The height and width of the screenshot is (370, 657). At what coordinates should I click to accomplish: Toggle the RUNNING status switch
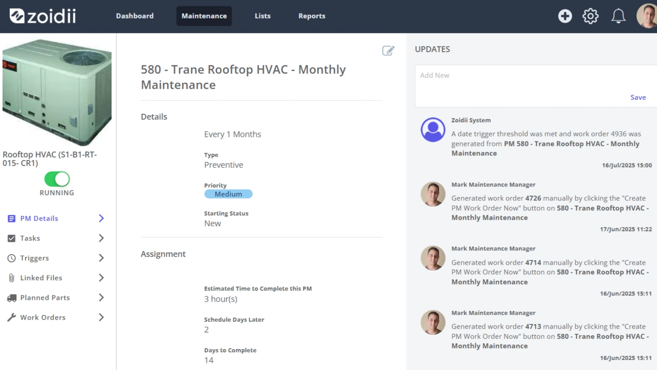[x=57, y=179]
